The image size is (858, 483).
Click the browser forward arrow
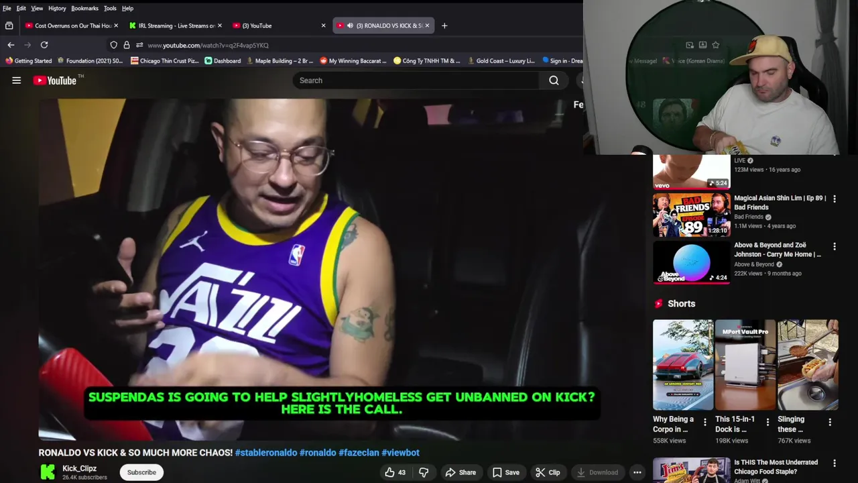27,45
